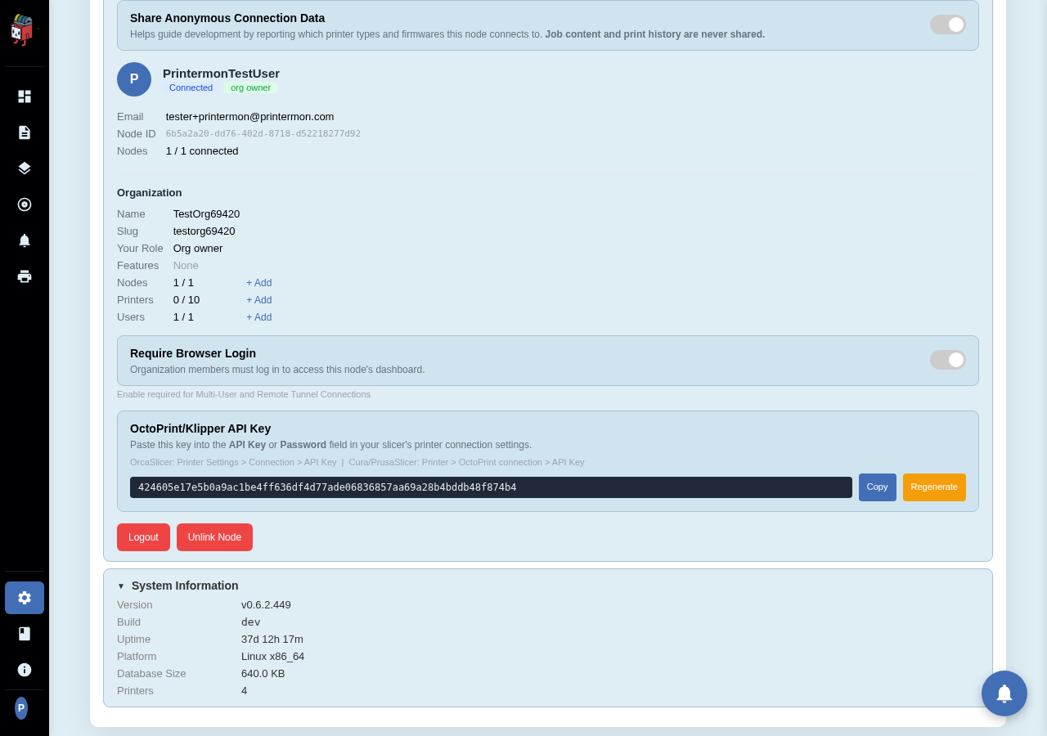Toggle Require Browser Login switch

click(x=948, y=360)
